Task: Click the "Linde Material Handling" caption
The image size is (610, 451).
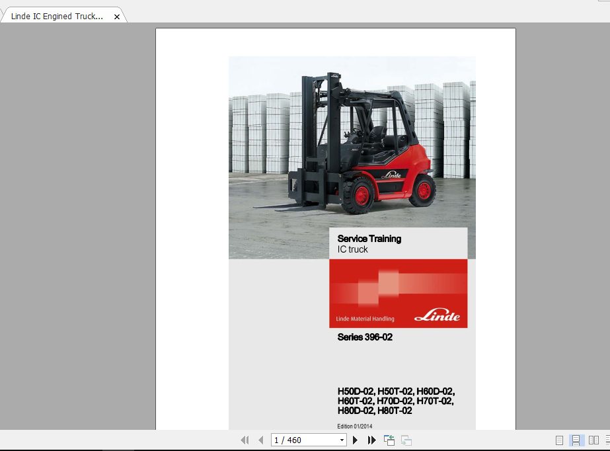Action: pyautogui.click(x=365, y=319)
